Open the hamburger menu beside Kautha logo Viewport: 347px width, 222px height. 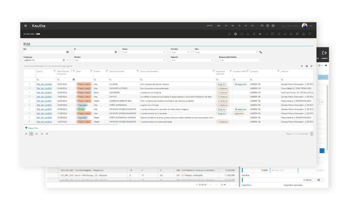point(25,26)
